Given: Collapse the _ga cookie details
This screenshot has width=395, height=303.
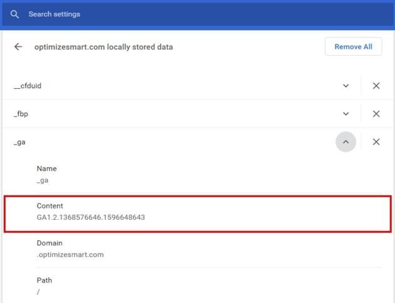Looking at the screenshot, I should pos(346,142).
